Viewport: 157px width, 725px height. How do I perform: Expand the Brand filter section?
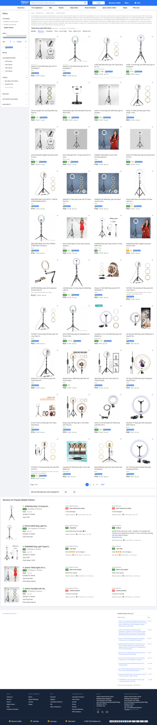[x=15, y=52]
